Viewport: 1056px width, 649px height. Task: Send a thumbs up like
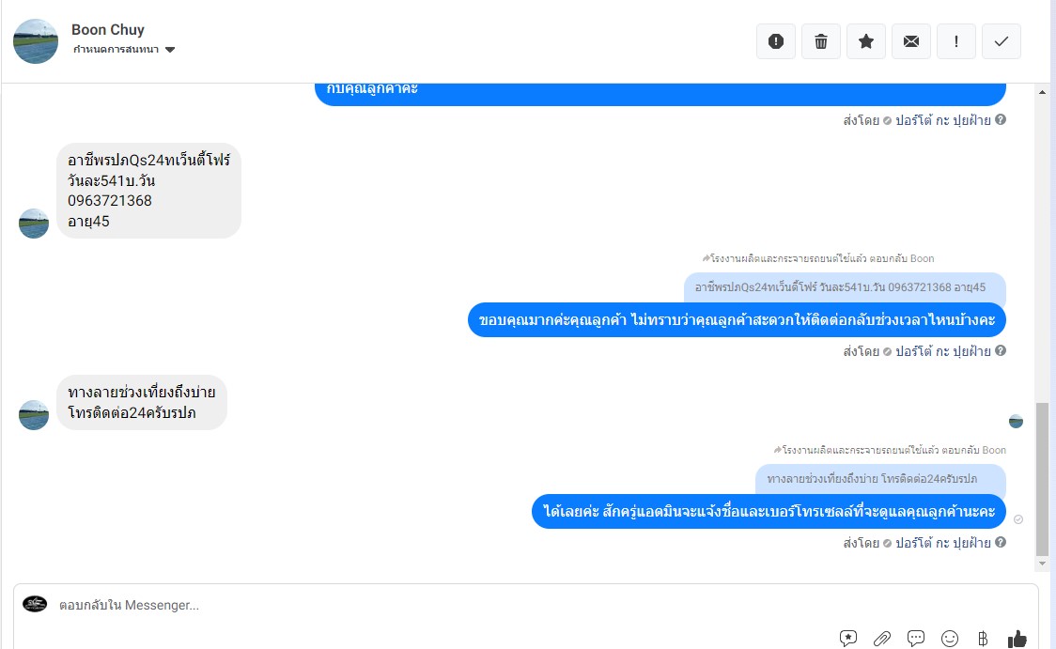1017,638
